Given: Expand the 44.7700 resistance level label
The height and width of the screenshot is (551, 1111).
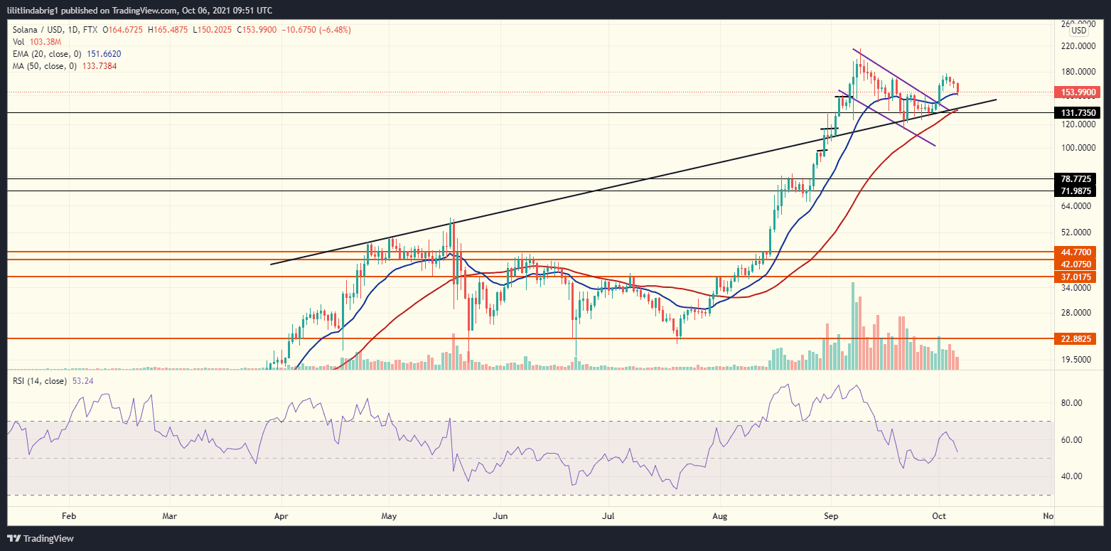Looking at the screenshot, I should coord(1077,252).
